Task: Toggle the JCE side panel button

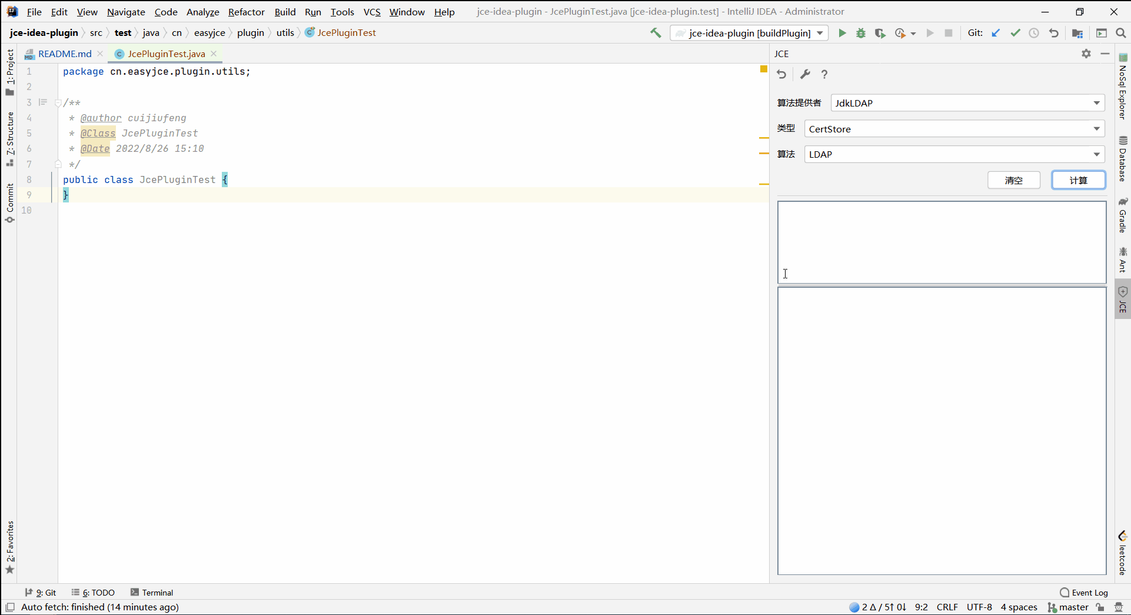Action: click(x=1123, y=299)
